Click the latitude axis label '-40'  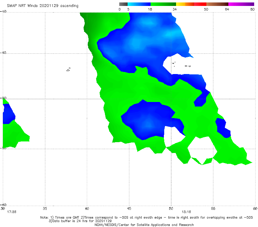point(3,12)
